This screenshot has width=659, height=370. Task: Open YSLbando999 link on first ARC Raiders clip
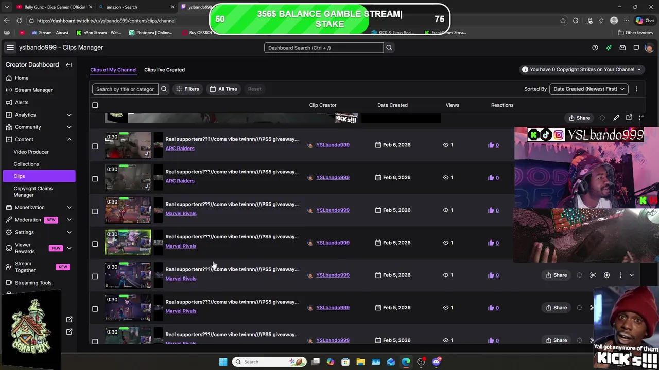tap(333, 145)
